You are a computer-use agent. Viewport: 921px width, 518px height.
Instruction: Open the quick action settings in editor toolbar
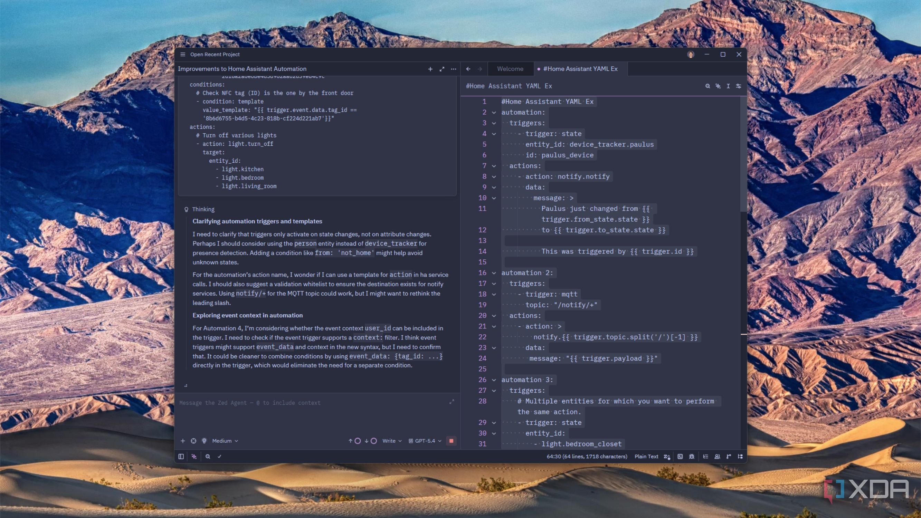point(738,86)
